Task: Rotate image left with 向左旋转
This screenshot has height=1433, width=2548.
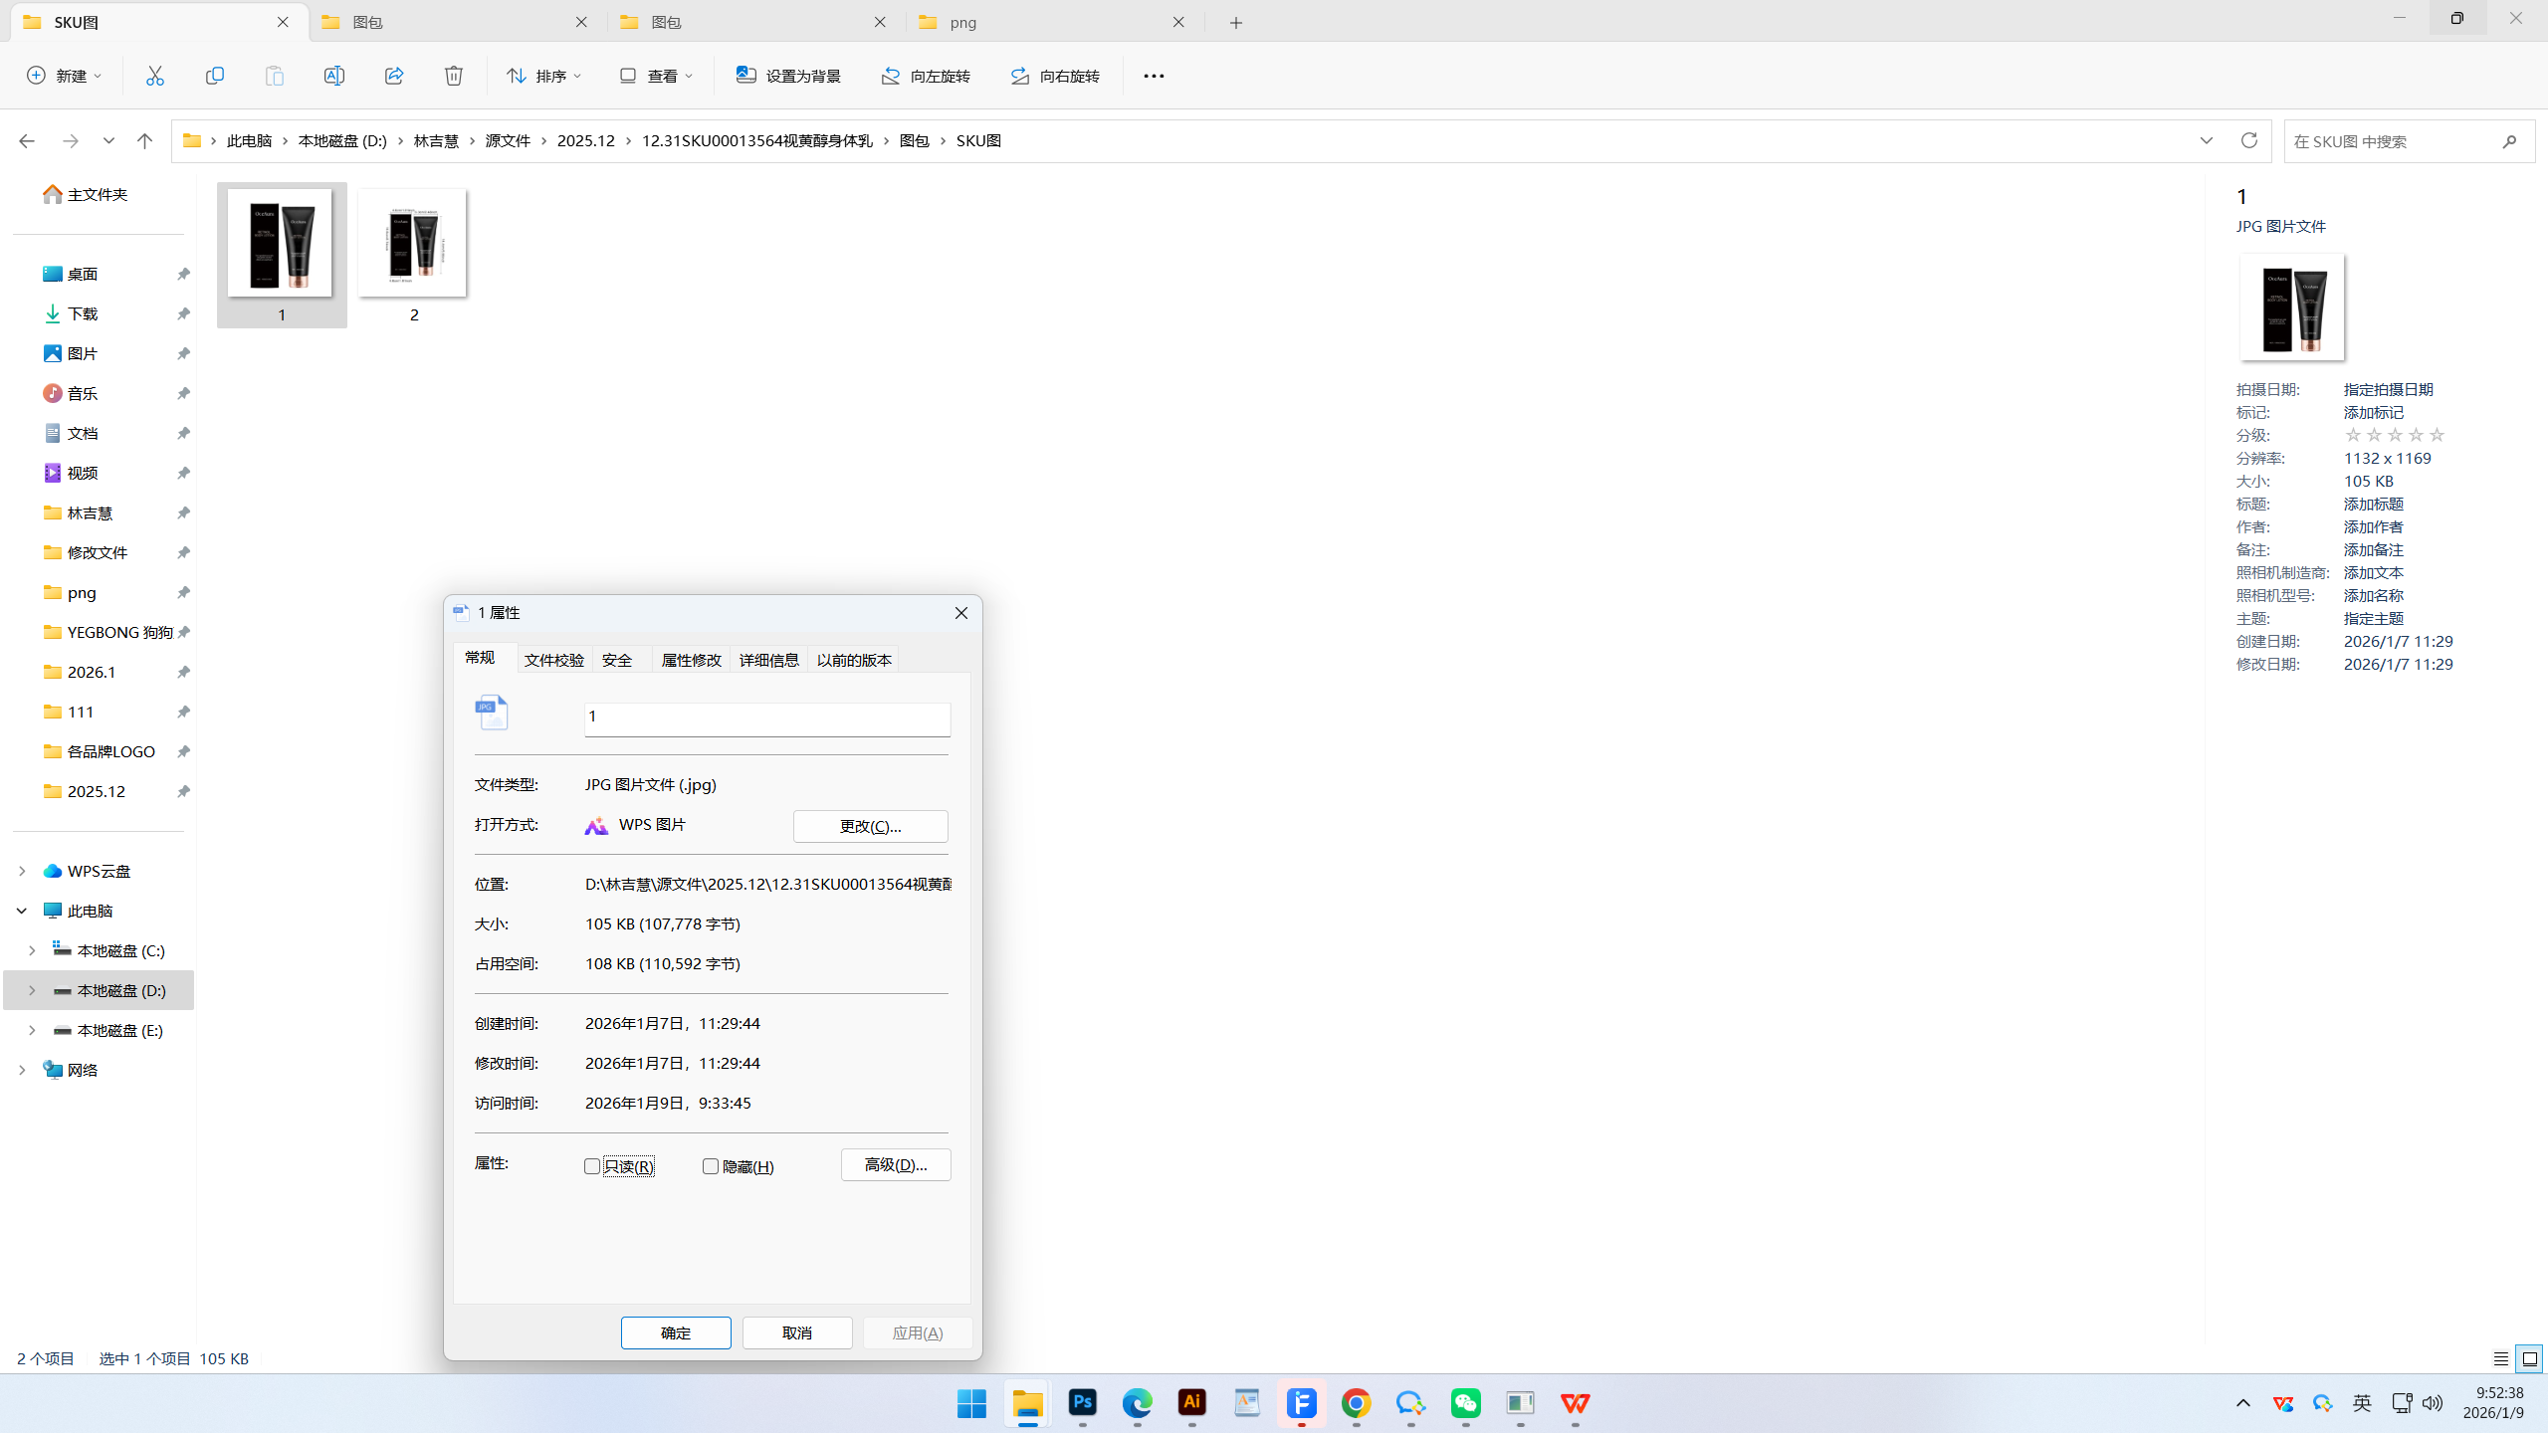Action: tap(926, 76)
